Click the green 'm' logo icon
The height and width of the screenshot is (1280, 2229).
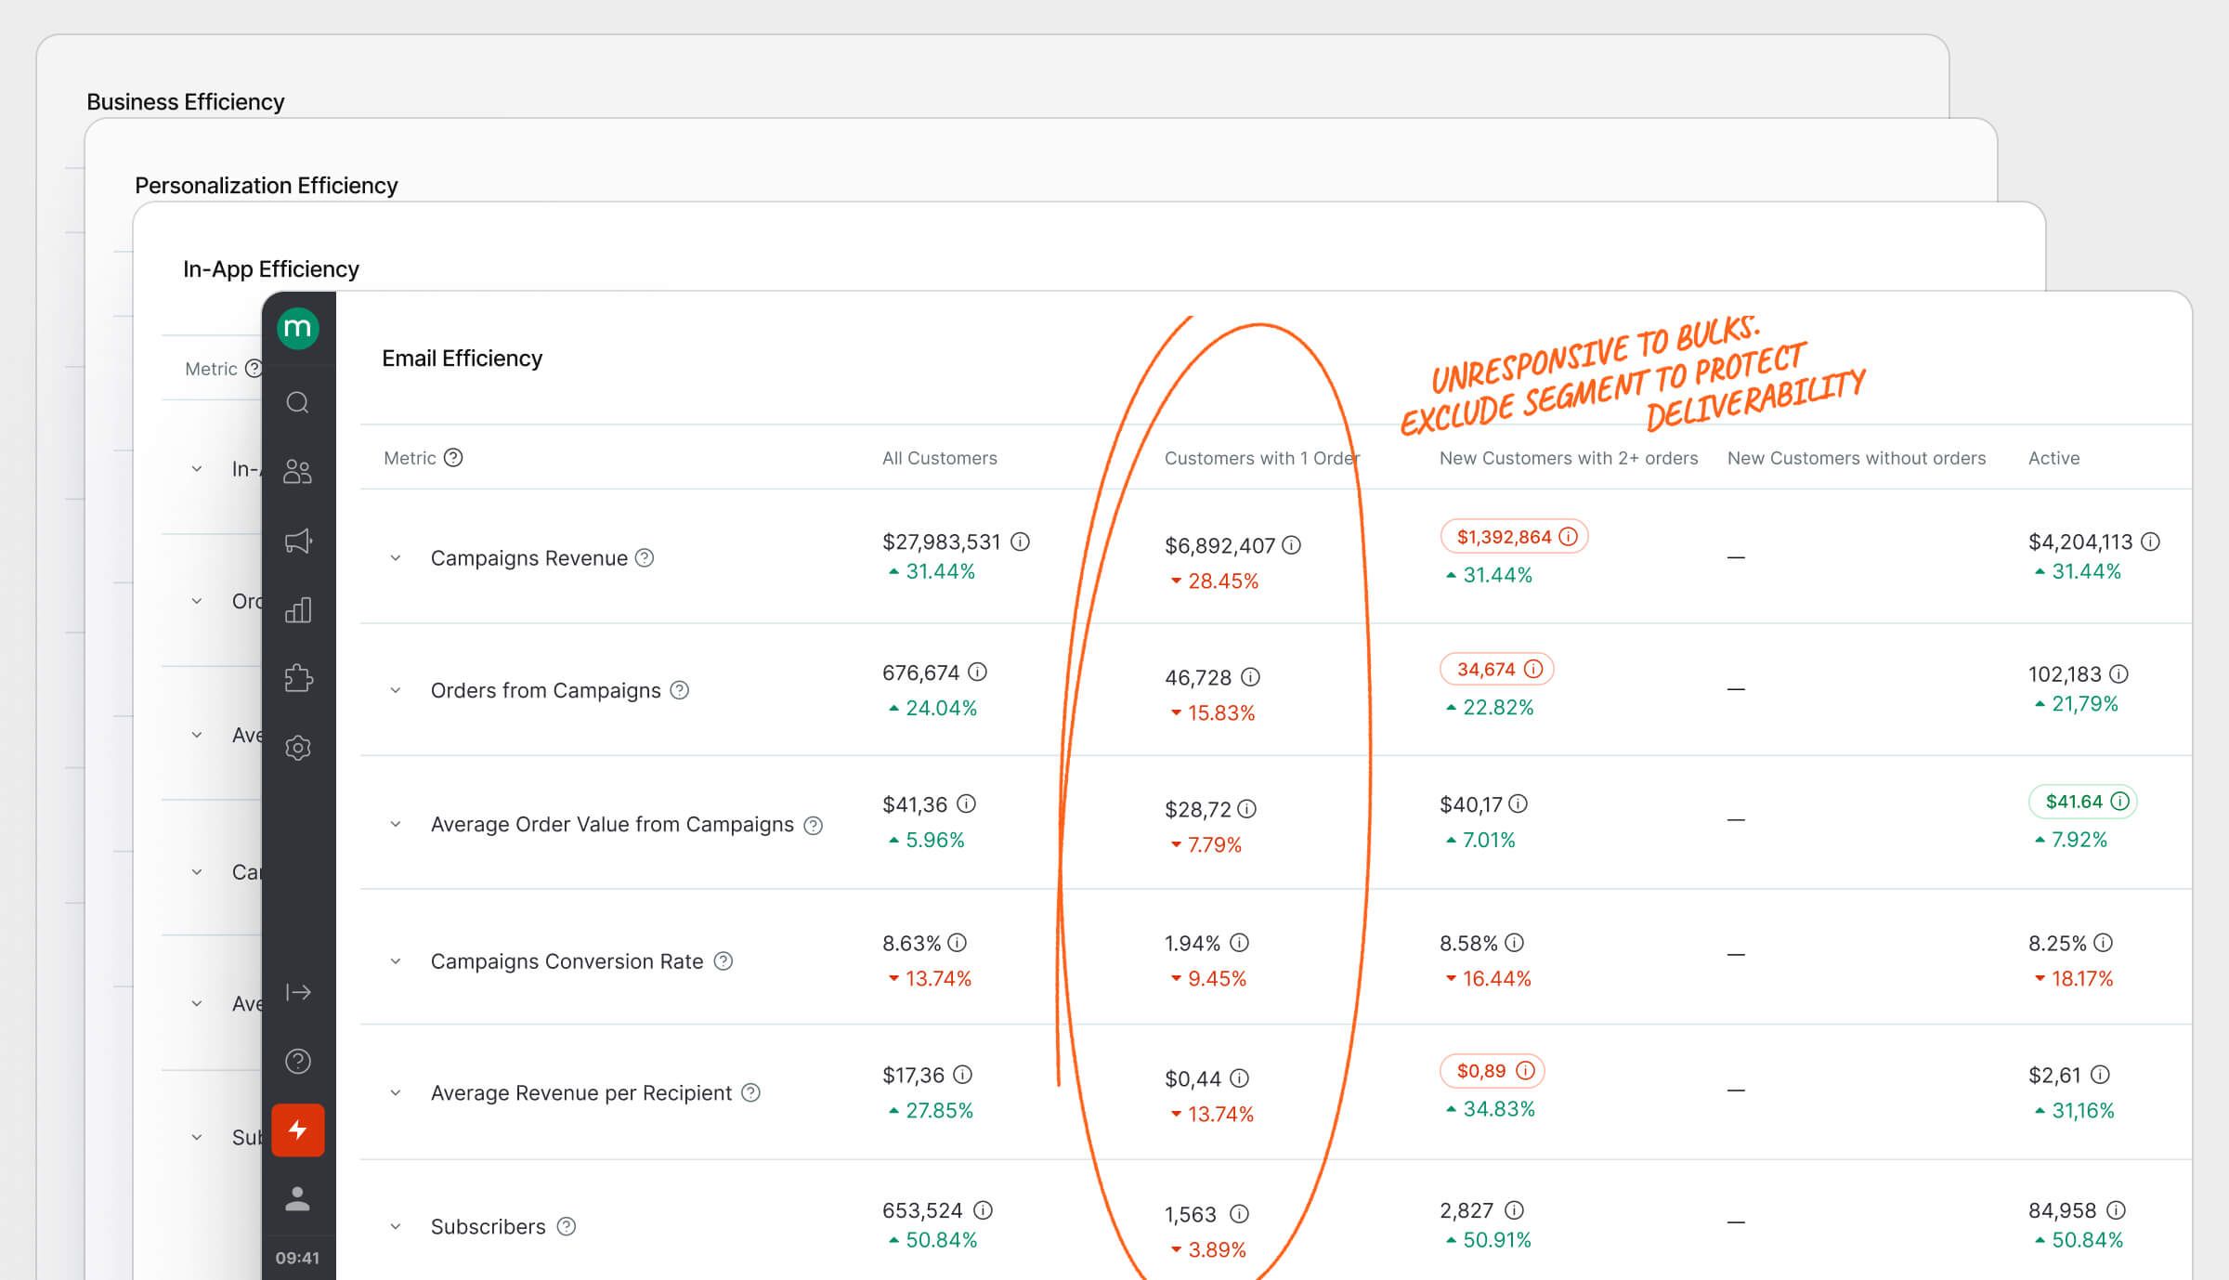click(297, 328)
